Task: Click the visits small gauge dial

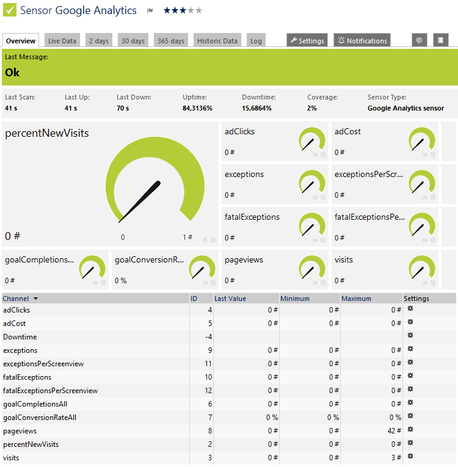Action: pos(421,267)
